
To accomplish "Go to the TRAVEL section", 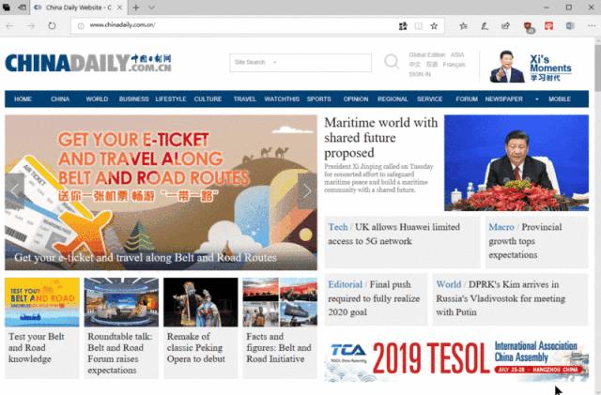I will point(244,99).
